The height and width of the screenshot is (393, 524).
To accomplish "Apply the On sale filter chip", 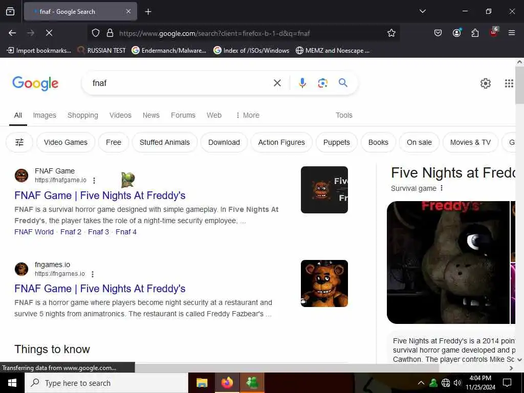I will pyautogui.click(x=419, y=142).
